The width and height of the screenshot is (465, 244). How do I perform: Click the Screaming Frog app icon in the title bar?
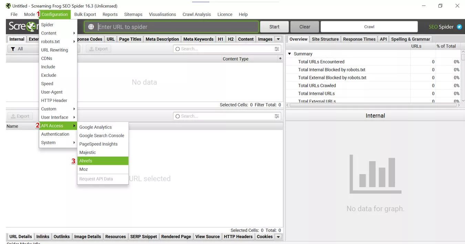pos(8,6)
